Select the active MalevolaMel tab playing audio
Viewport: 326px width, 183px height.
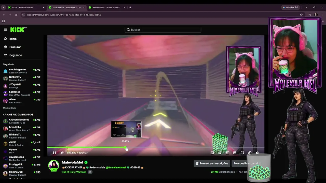coord(67,8)
